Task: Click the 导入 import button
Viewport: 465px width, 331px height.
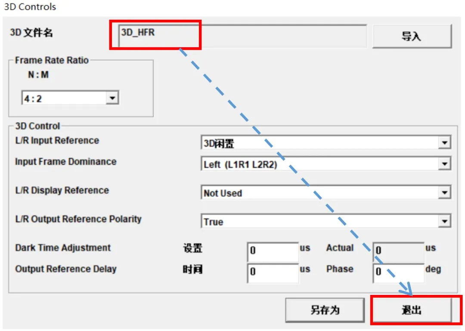Action: tap(412, 36)
